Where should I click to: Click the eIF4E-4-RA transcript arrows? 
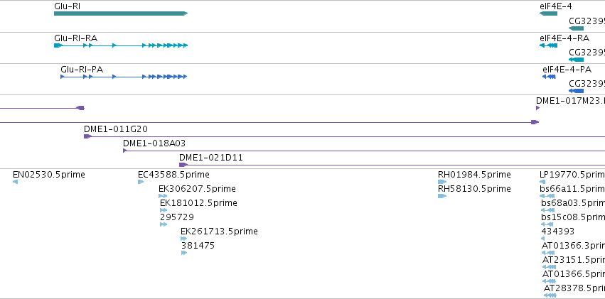pyautogui.click(x=548, y=45)
